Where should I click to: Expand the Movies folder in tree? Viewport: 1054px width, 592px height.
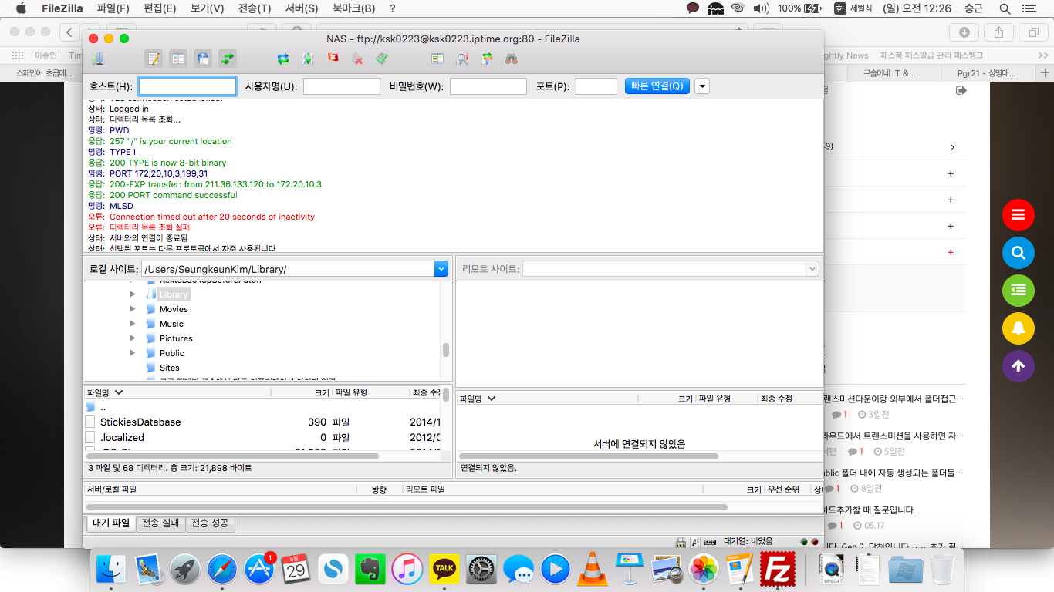(133, 309)
